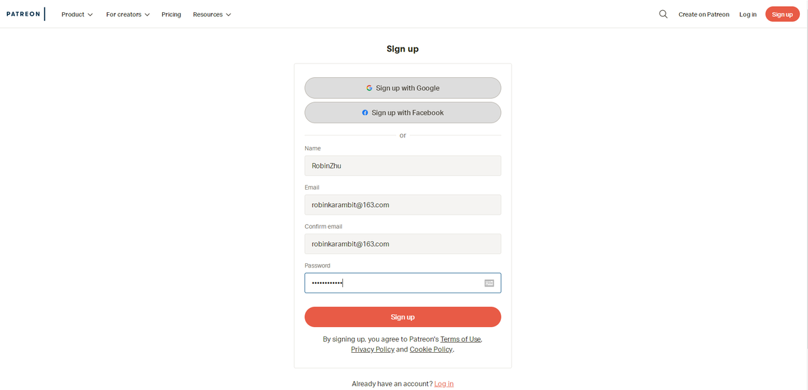
Task: Click the Patreon logo
Action: (23, 14)
